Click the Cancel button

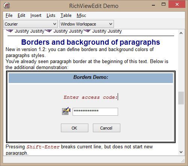point(106,128)
